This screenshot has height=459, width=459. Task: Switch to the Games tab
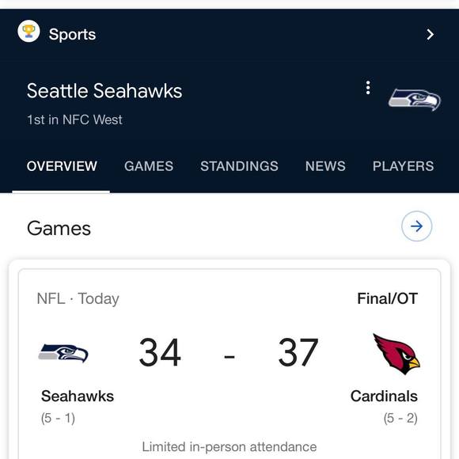(149, 166)
